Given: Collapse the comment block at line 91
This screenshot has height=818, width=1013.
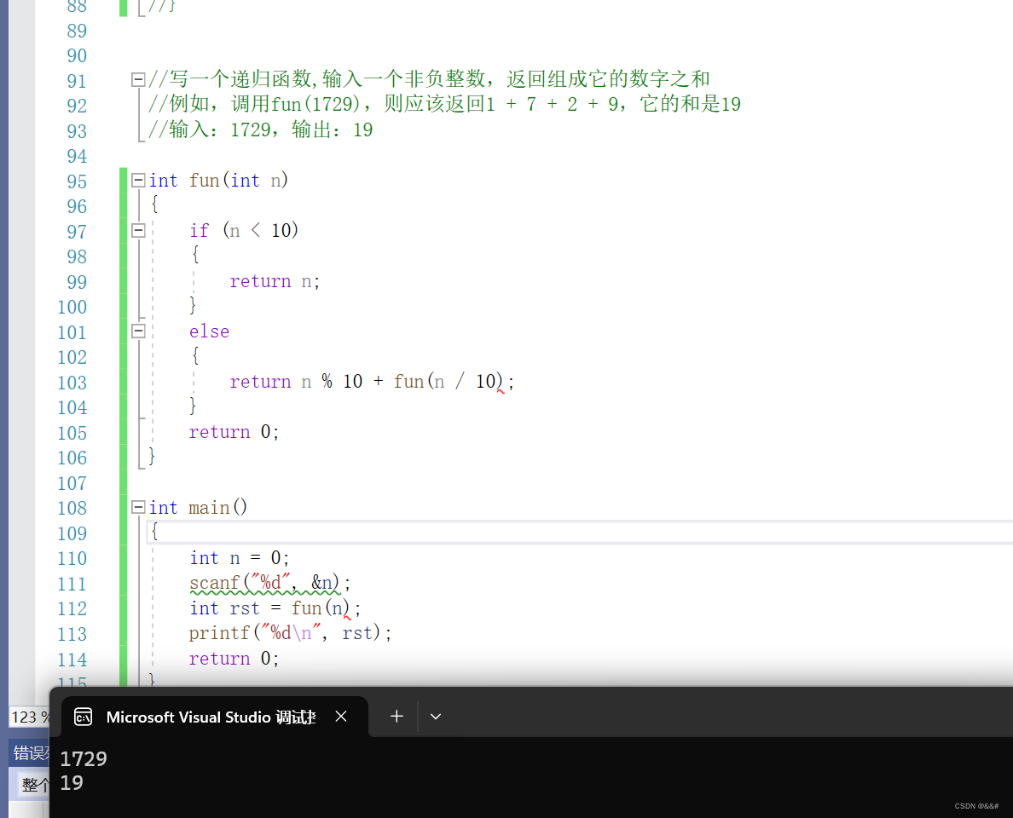Looking at the screenshot, I should click(x=137, y=79).
